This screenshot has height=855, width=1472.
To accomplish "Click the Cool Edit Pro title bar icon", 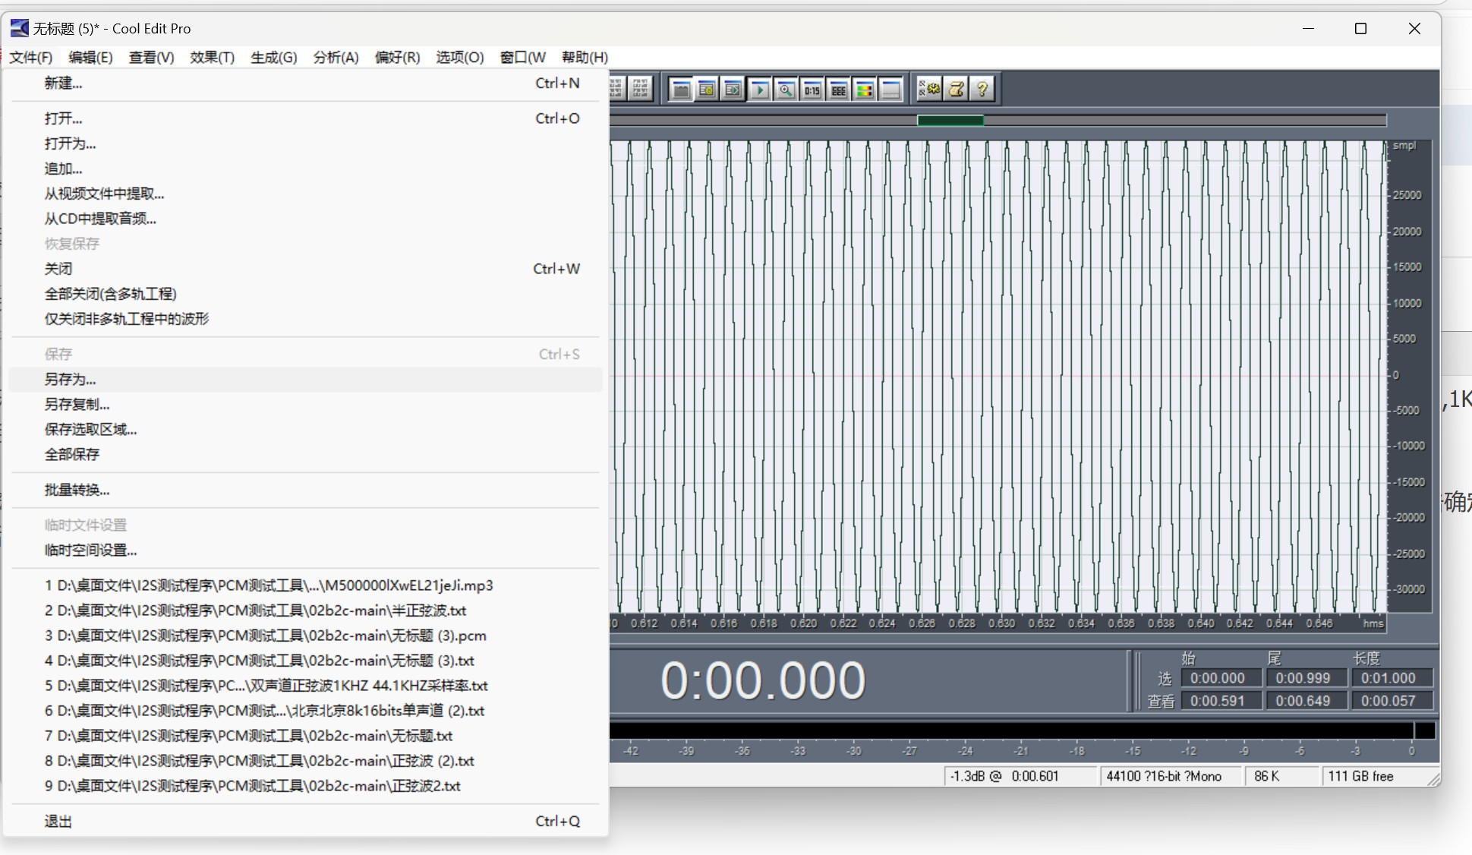I will pos(19,28).
